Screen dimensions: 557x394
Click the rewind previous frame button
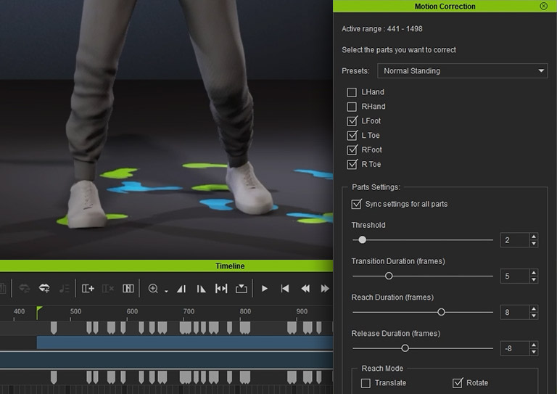pyautogui.click(x=305, y=289)
